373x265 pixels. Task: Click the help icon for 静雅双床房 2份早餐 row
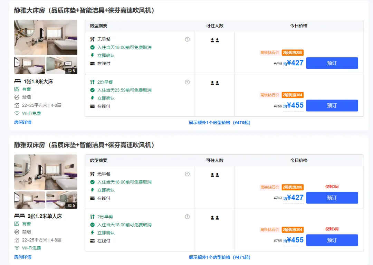[187, 217]
